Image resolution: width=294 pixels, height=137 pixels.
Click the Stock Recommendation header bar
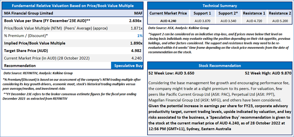pos(219,66)
